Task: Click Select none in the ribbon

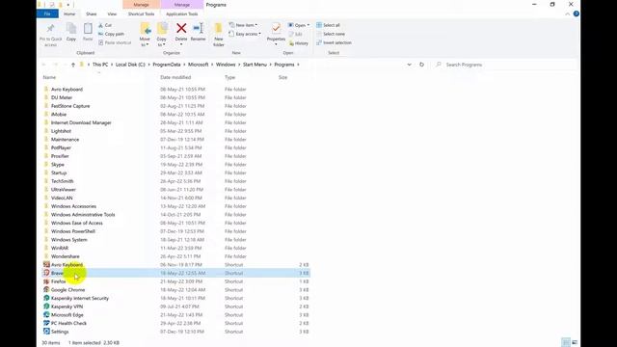Action: point(331,34)
